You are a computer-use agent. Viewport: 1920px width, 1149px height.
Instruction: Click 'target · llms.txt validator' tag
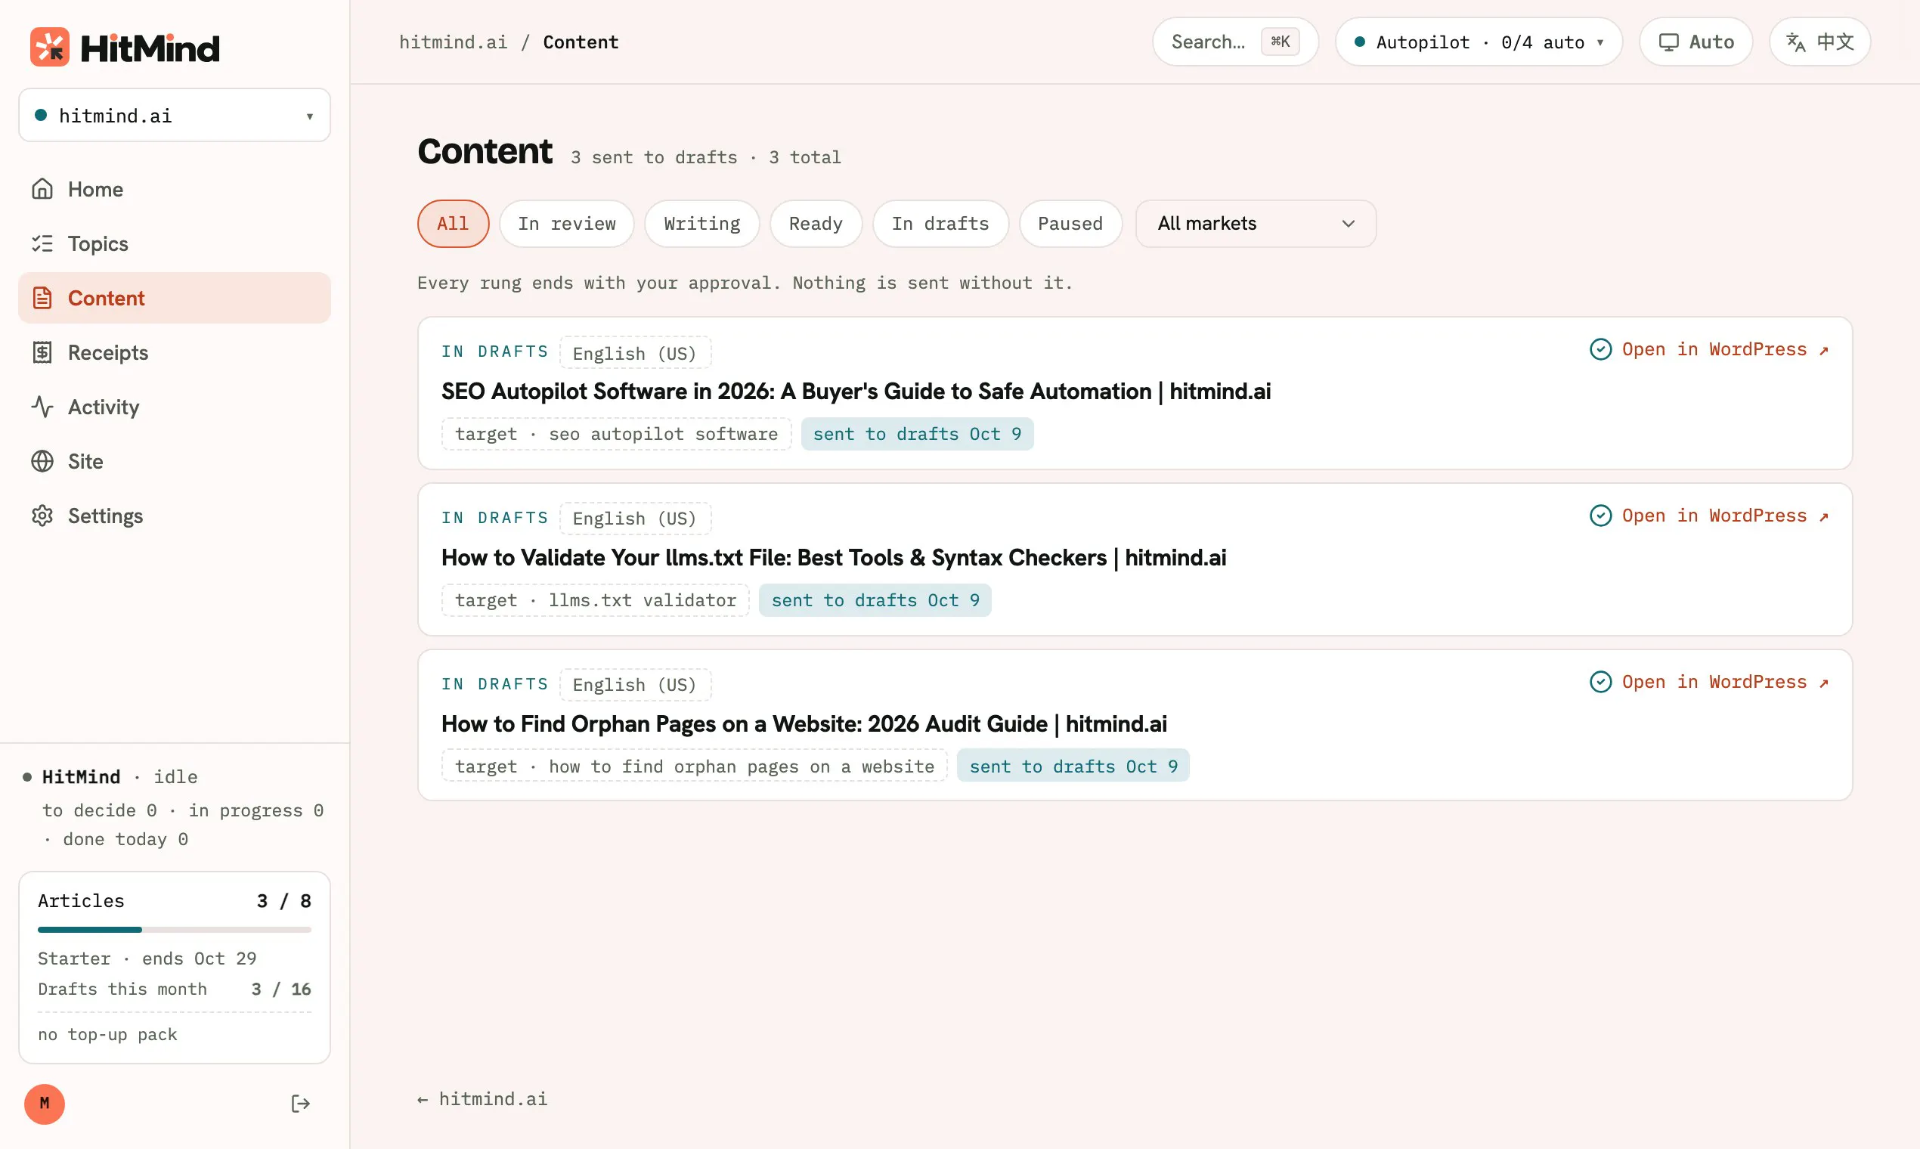click(x=596, y=600)
